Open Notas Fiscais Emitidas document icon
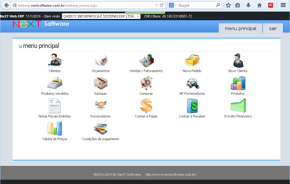290x184 pixels. tap(55, 106)
